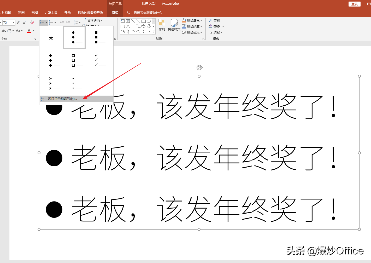
Task: Select the curve shape
Action: [x=138, y=32]
